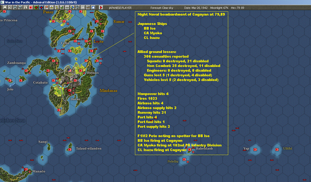Select the Japanese flag near Jolo

click(x=10, y=80)
